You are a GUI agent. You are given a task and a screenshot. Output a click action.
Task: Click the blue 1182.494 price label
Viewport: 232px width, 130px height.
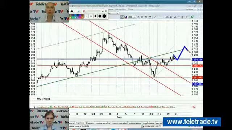(x=197, y=84)
